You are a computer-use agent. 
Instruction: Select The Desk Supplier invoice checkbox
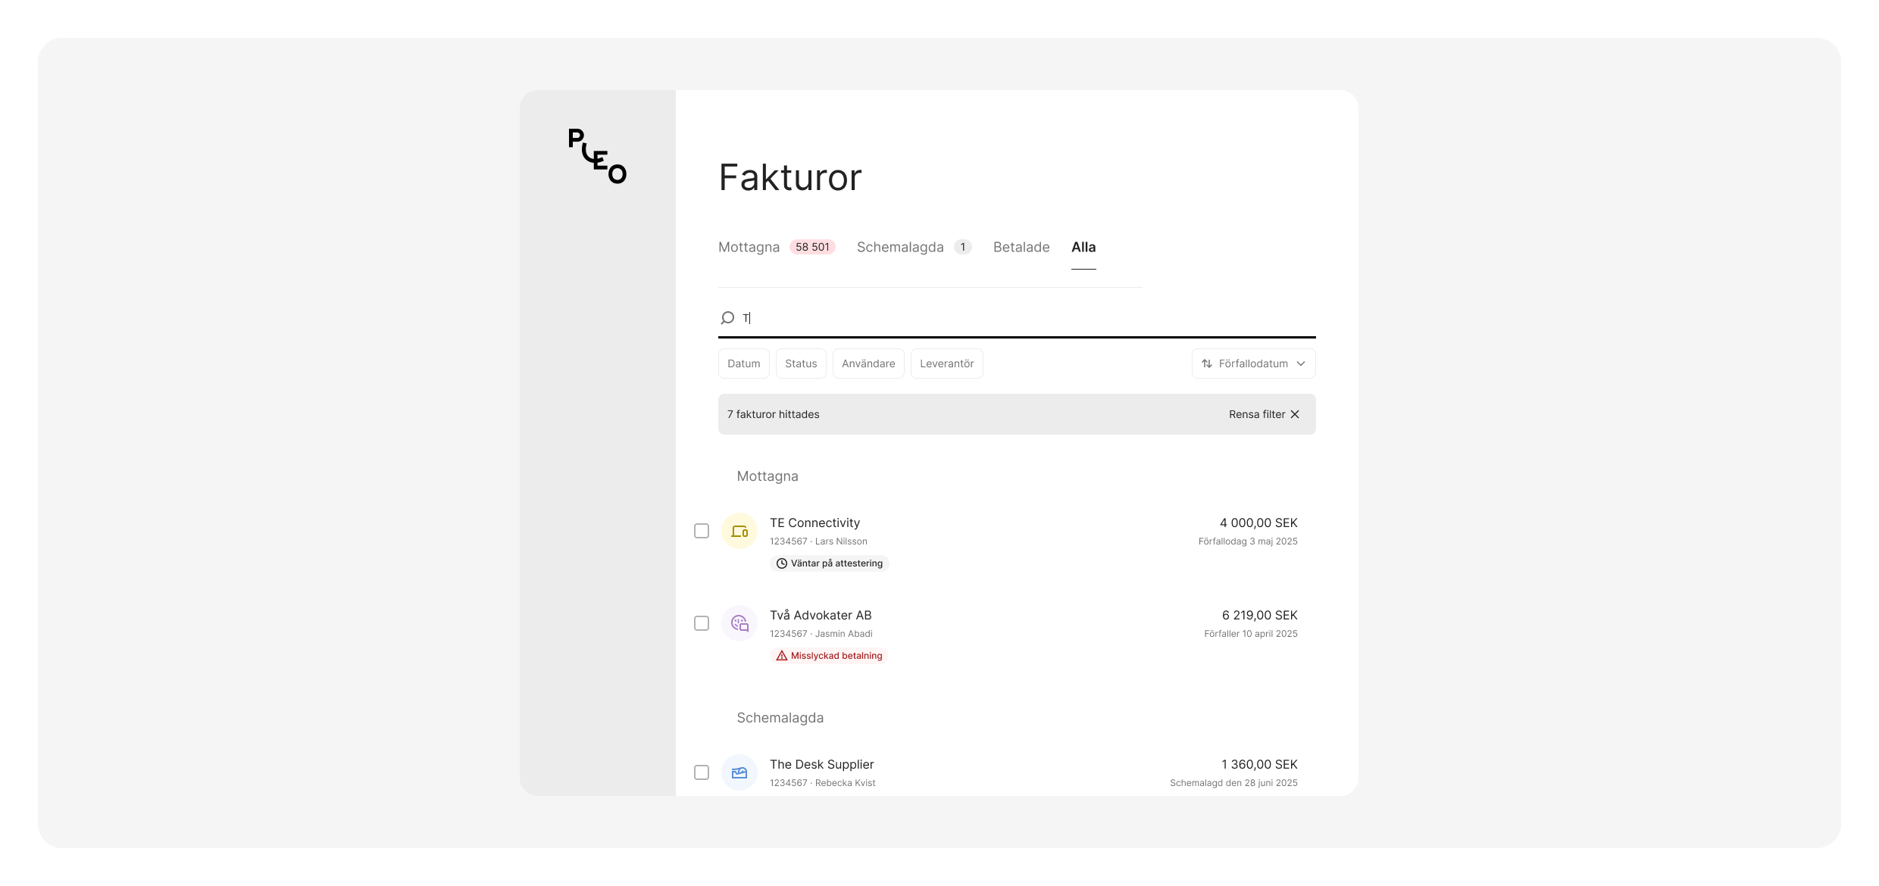coord(702,772)
